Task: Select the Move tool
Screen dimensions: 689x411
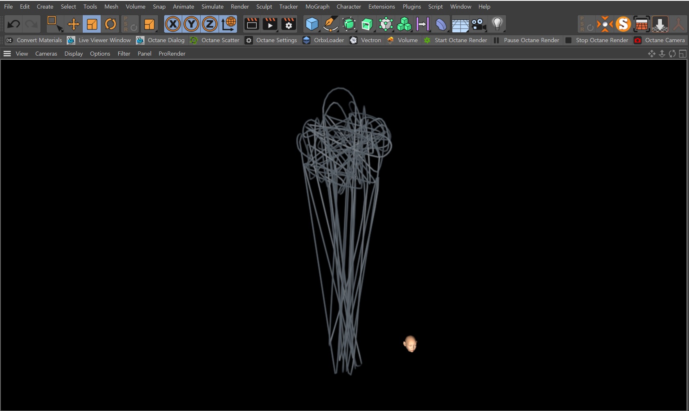Action: pyautogui.click(x=73, y=24)
